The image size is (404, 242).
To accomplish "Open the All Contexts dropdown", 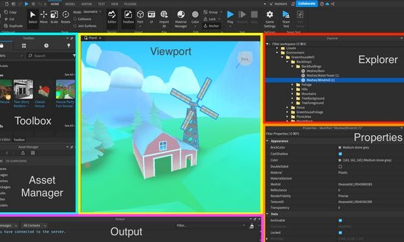I will (x=34, y=226).
